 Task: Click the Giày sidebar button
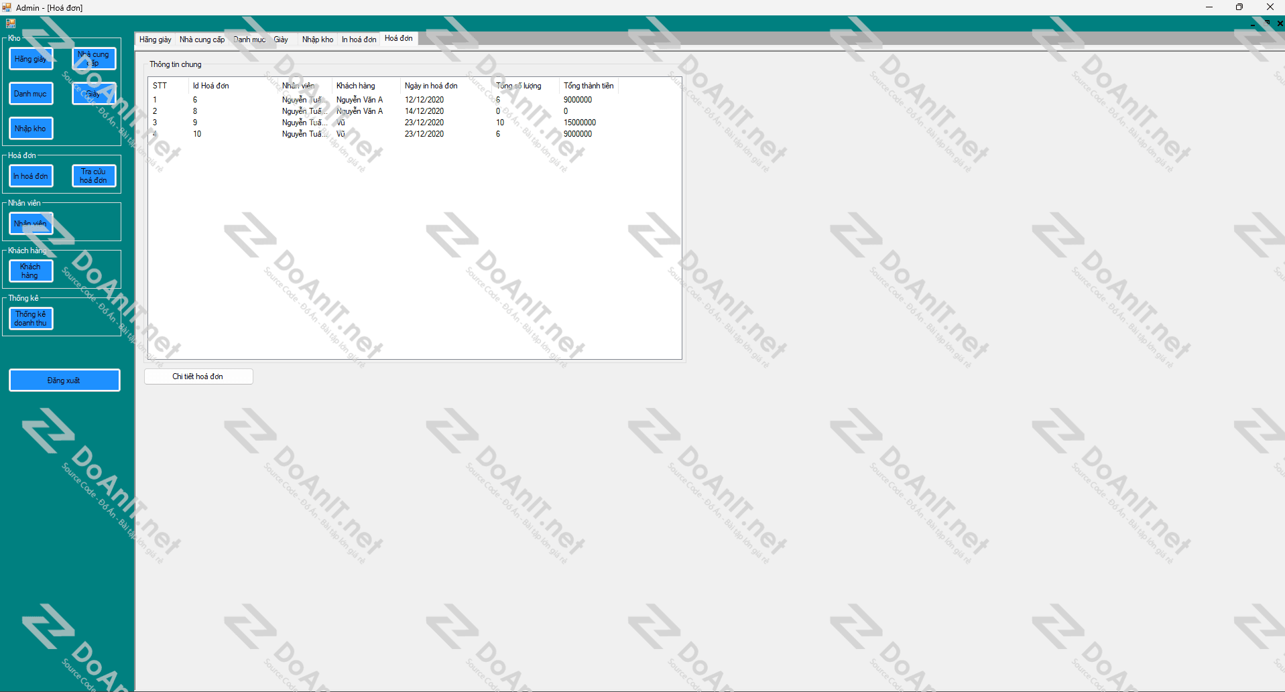[x=94, y=94]
